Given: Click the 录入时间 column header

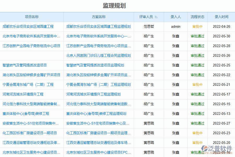Looking at the screenshot, I should tap(221, 17).
